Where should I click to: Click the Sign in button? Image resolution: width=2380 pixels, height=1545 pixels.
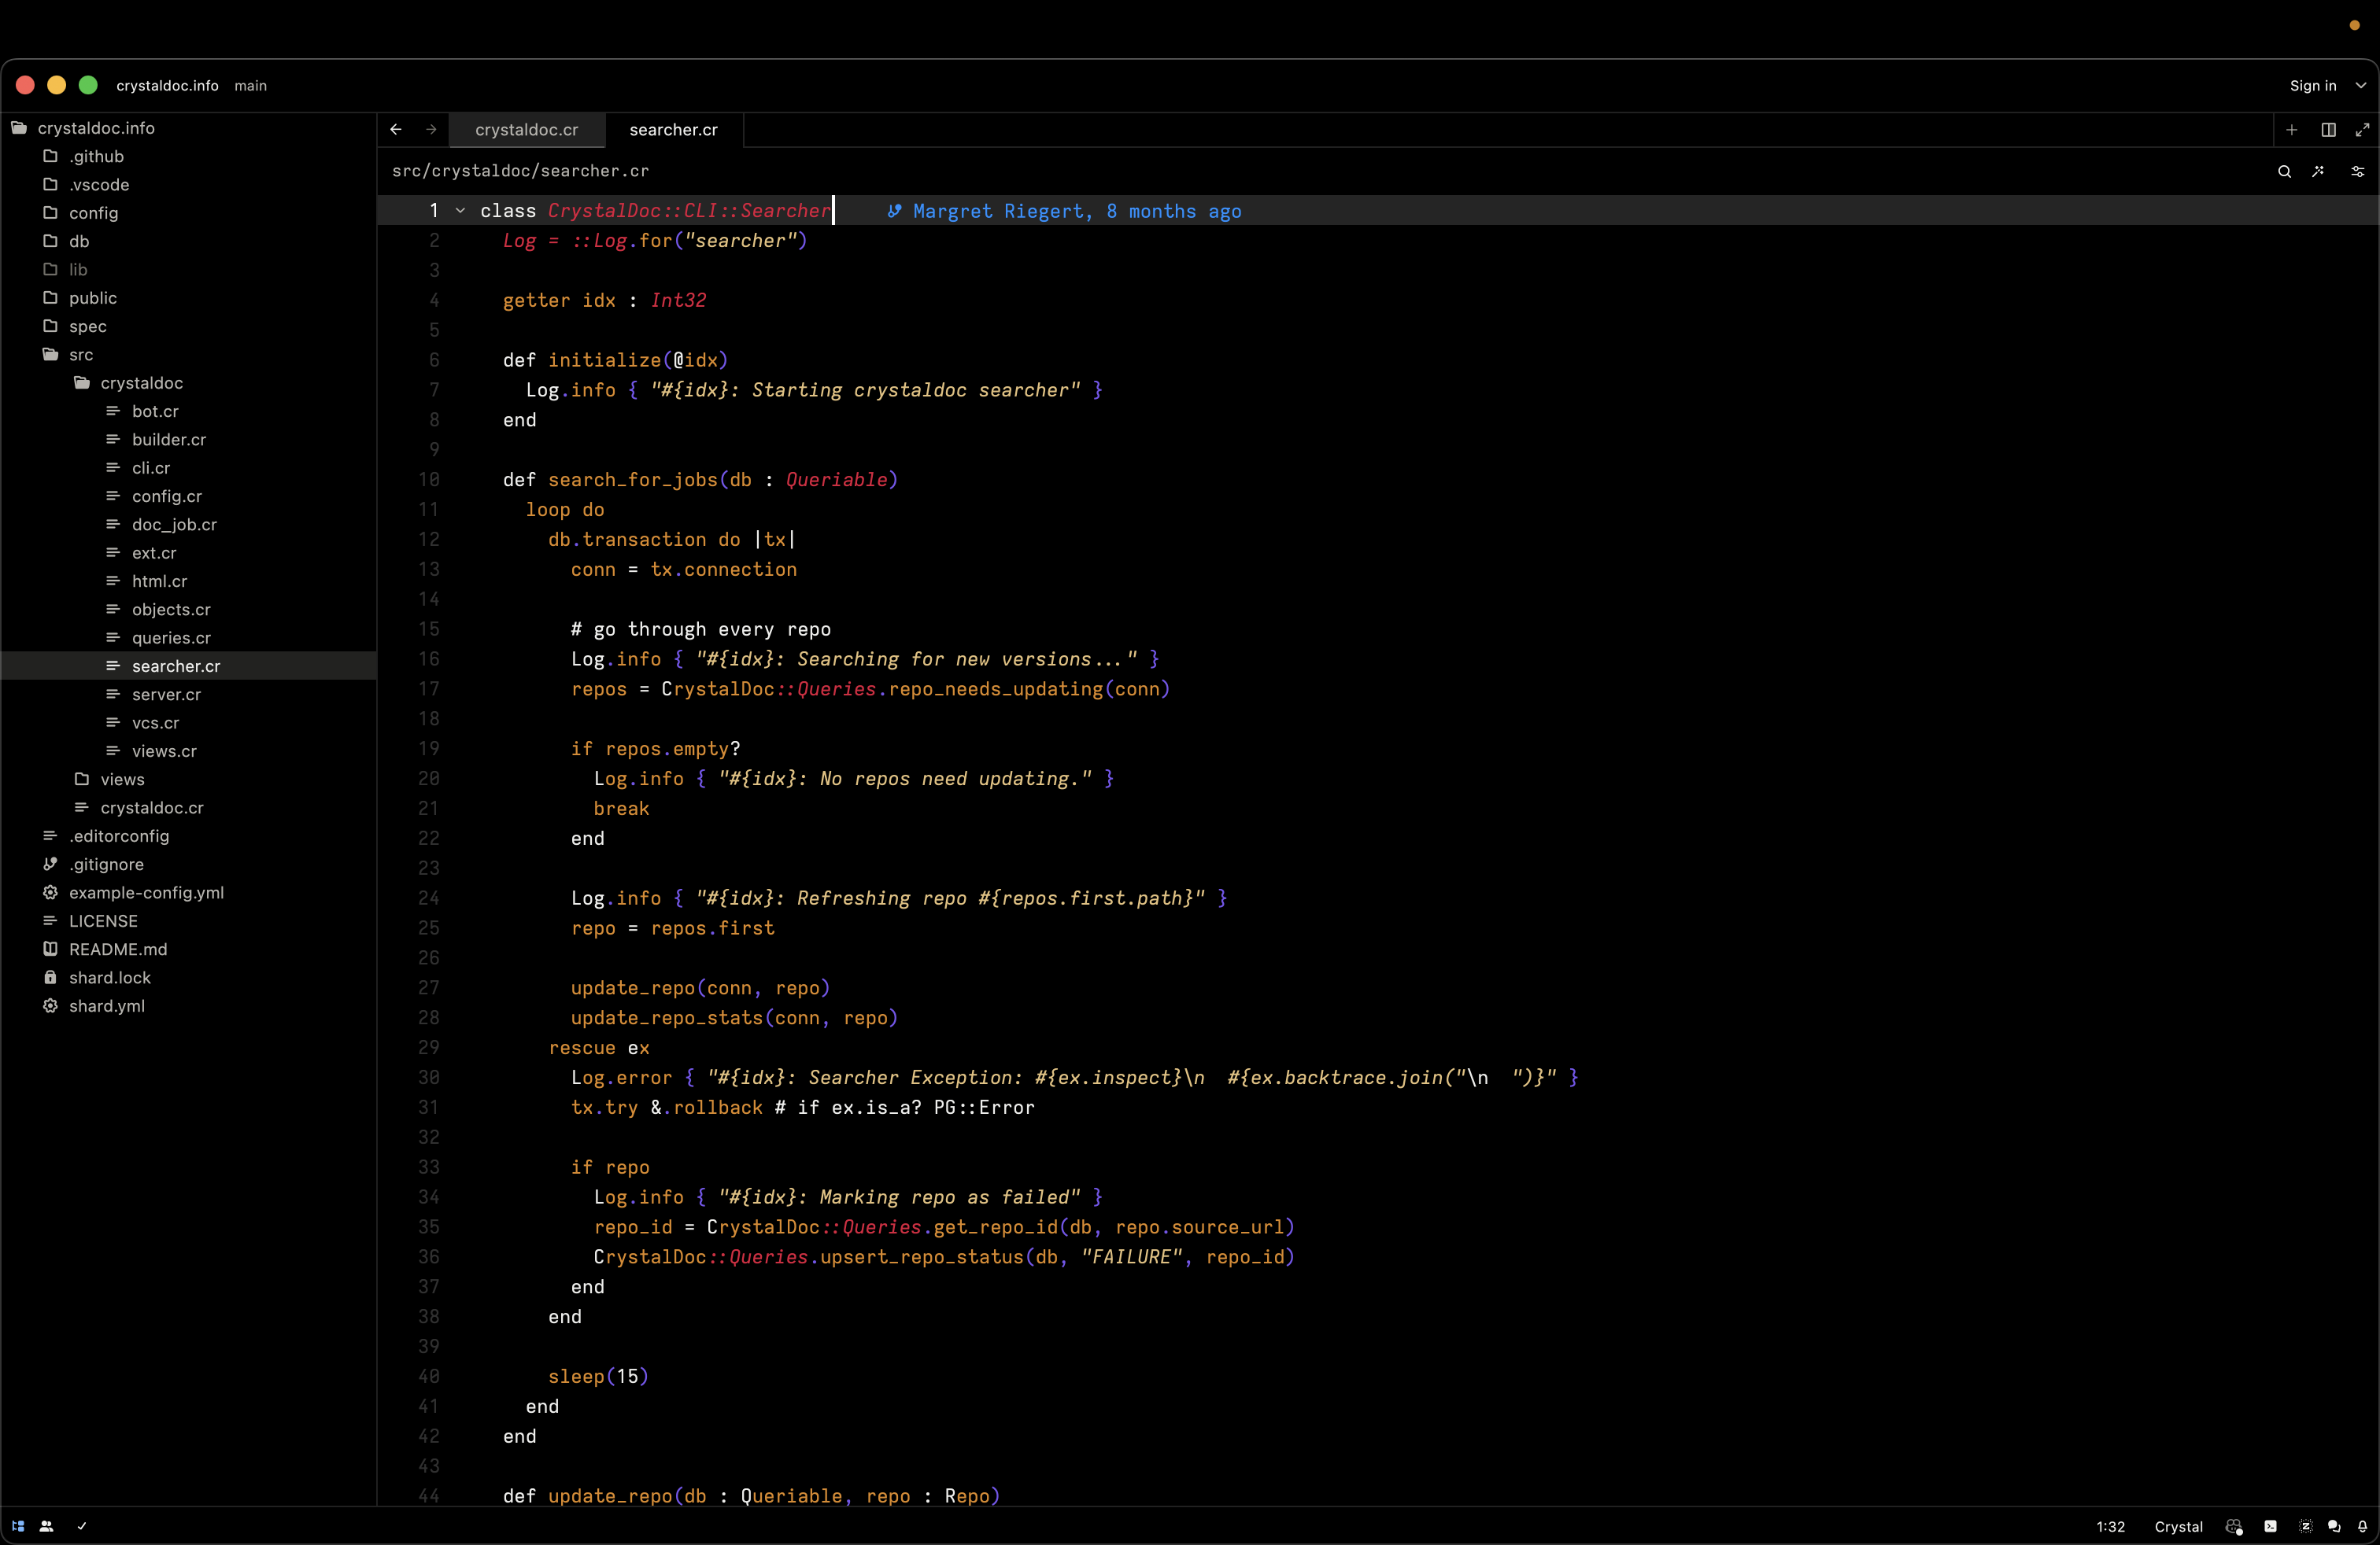2312,86
